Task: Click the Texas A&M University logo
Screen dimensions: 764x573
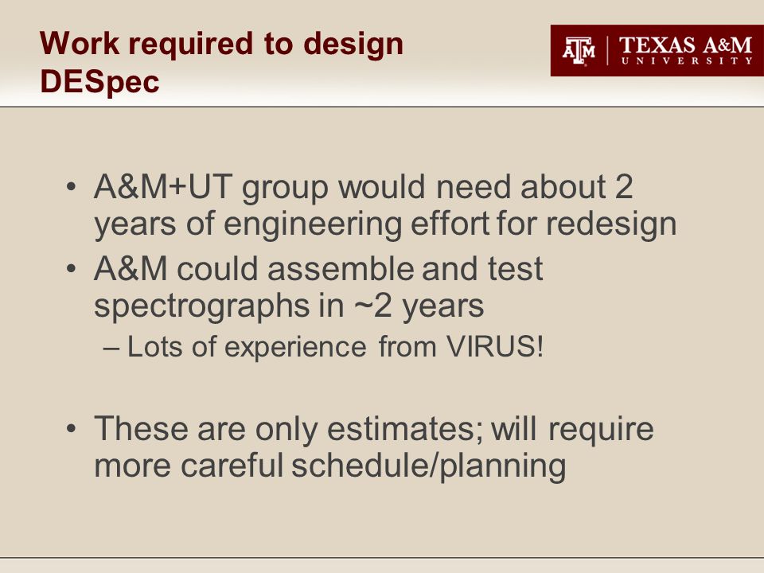Action: (657, 51)
